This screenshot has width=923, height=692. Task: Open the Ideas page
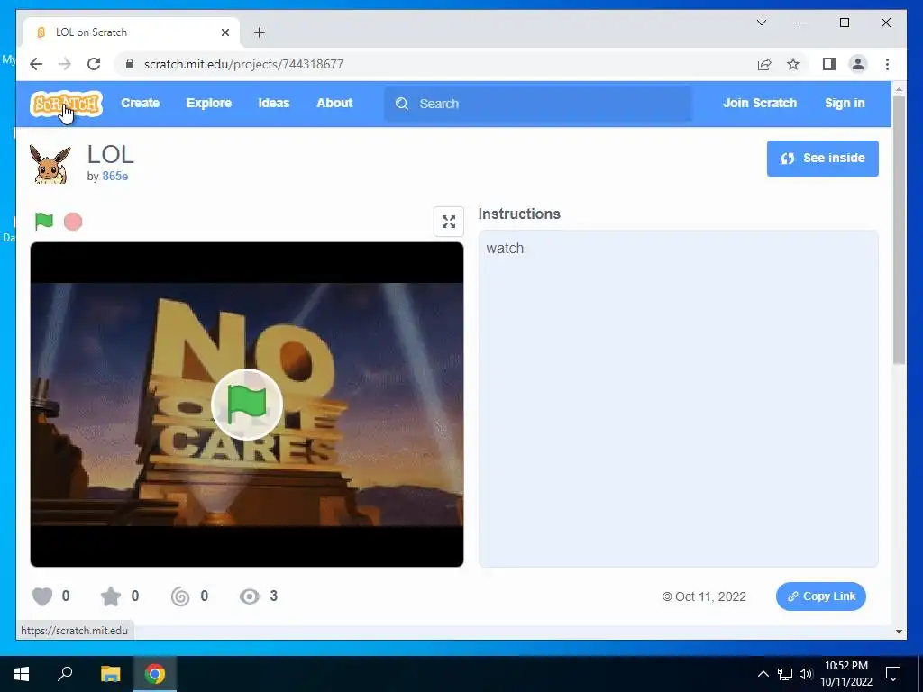tap(274, 103)
